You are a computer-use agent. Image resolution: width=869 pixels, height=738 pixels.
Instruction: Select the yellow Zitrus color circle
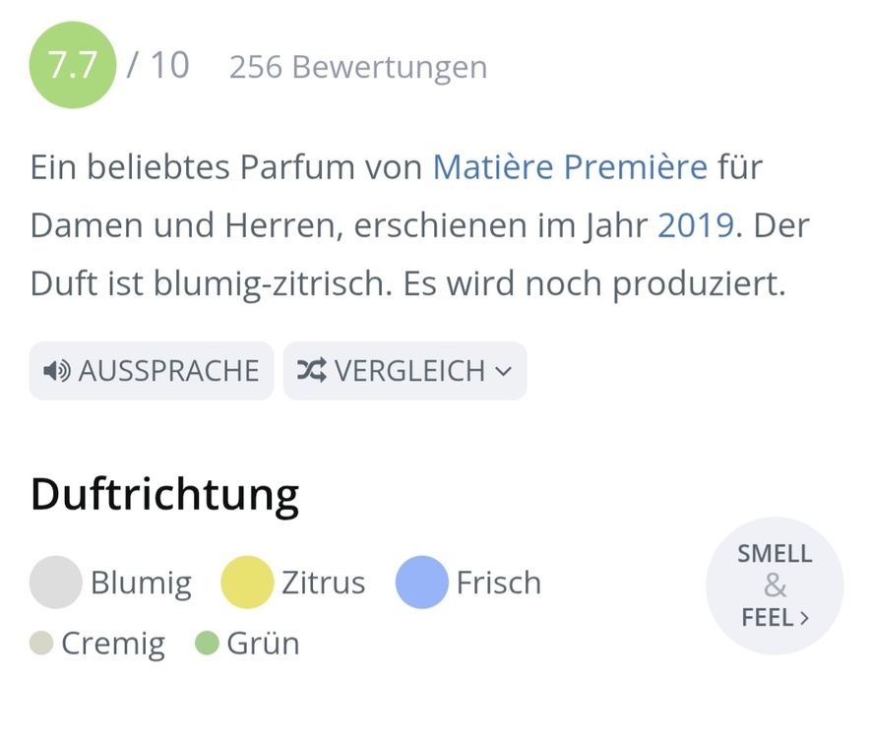[247, 583]
